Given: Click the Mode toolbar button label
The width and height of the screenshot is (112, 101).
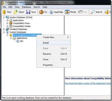Looking at the screenshot, I should click(x=73, y=12).
